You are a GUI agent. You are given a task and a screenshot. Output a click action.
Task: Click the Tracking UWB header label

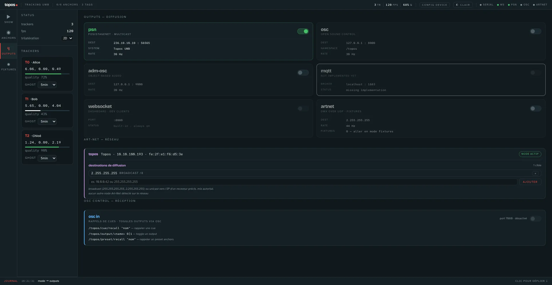37,5
